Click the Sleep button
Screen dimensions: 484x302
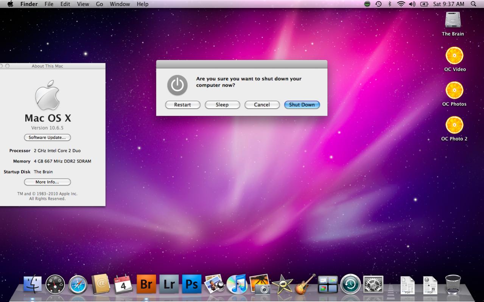pos(222,105)
